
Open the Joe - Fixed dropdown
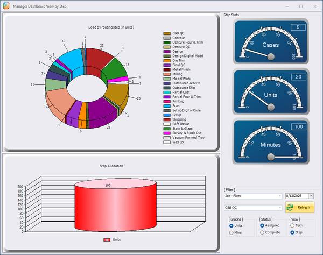253,196
